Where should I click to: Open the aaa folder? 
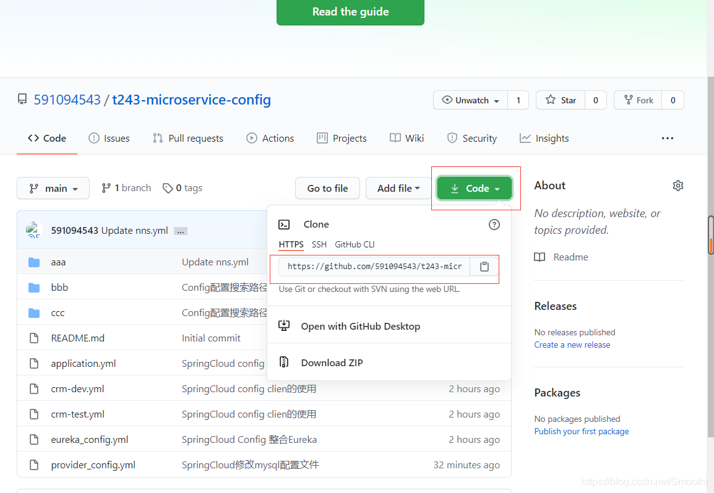point(58,262)
